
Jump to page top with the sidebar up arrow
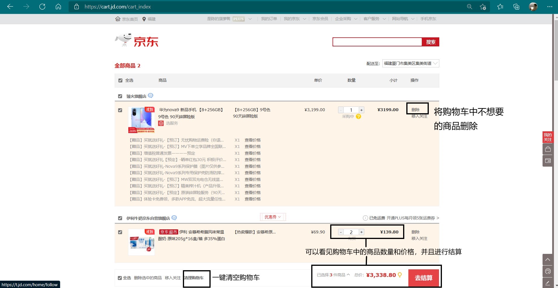click(548, 259)
